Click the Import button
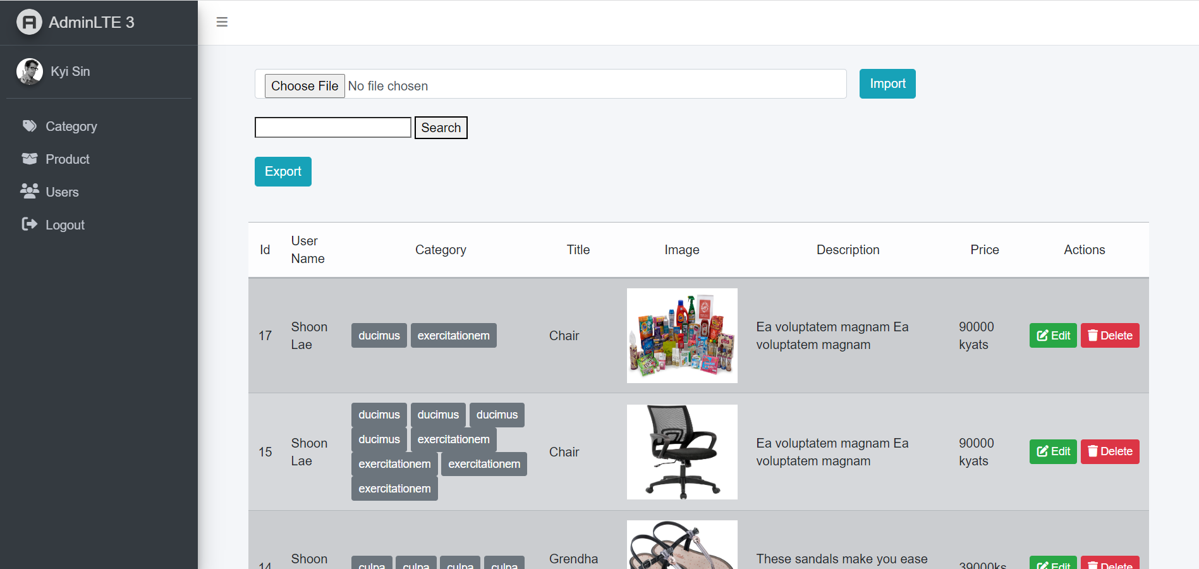The width and height of the screenshot is (1199, 569). click(x=887, y=83)
